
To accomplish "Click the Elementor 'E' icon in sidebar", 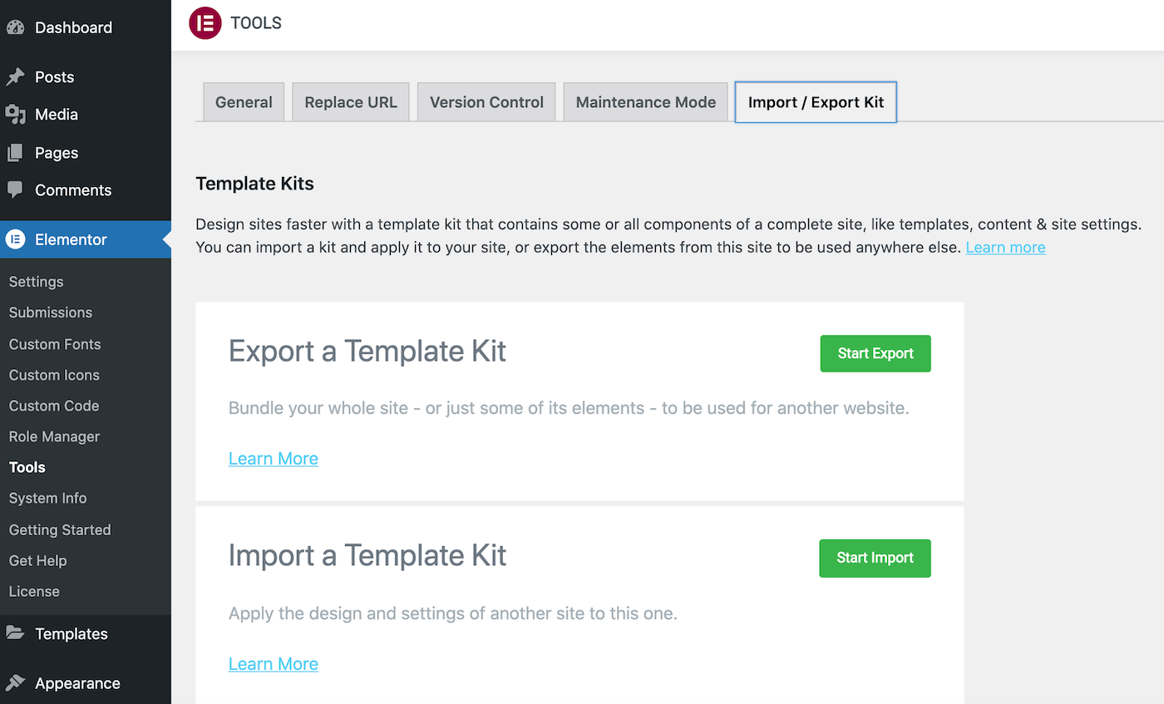I will point(17,239).
